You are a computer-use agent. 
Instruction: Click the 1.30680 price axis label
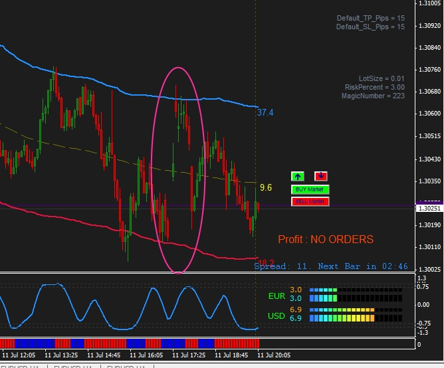pyautogui.click(x=429, y=92)
